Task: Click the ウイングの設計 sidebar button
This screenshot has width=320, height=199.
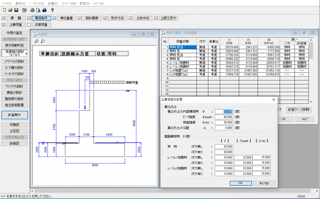Action: point(14,86)
